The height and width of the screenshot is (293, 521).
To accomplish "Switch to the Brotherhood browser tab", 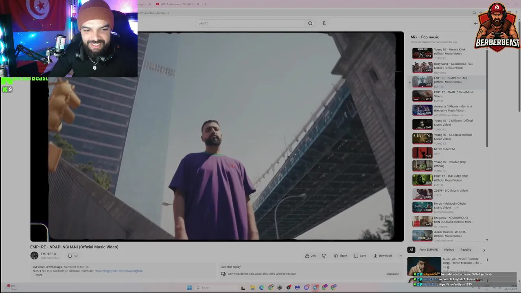I will [x=178, y=4].
